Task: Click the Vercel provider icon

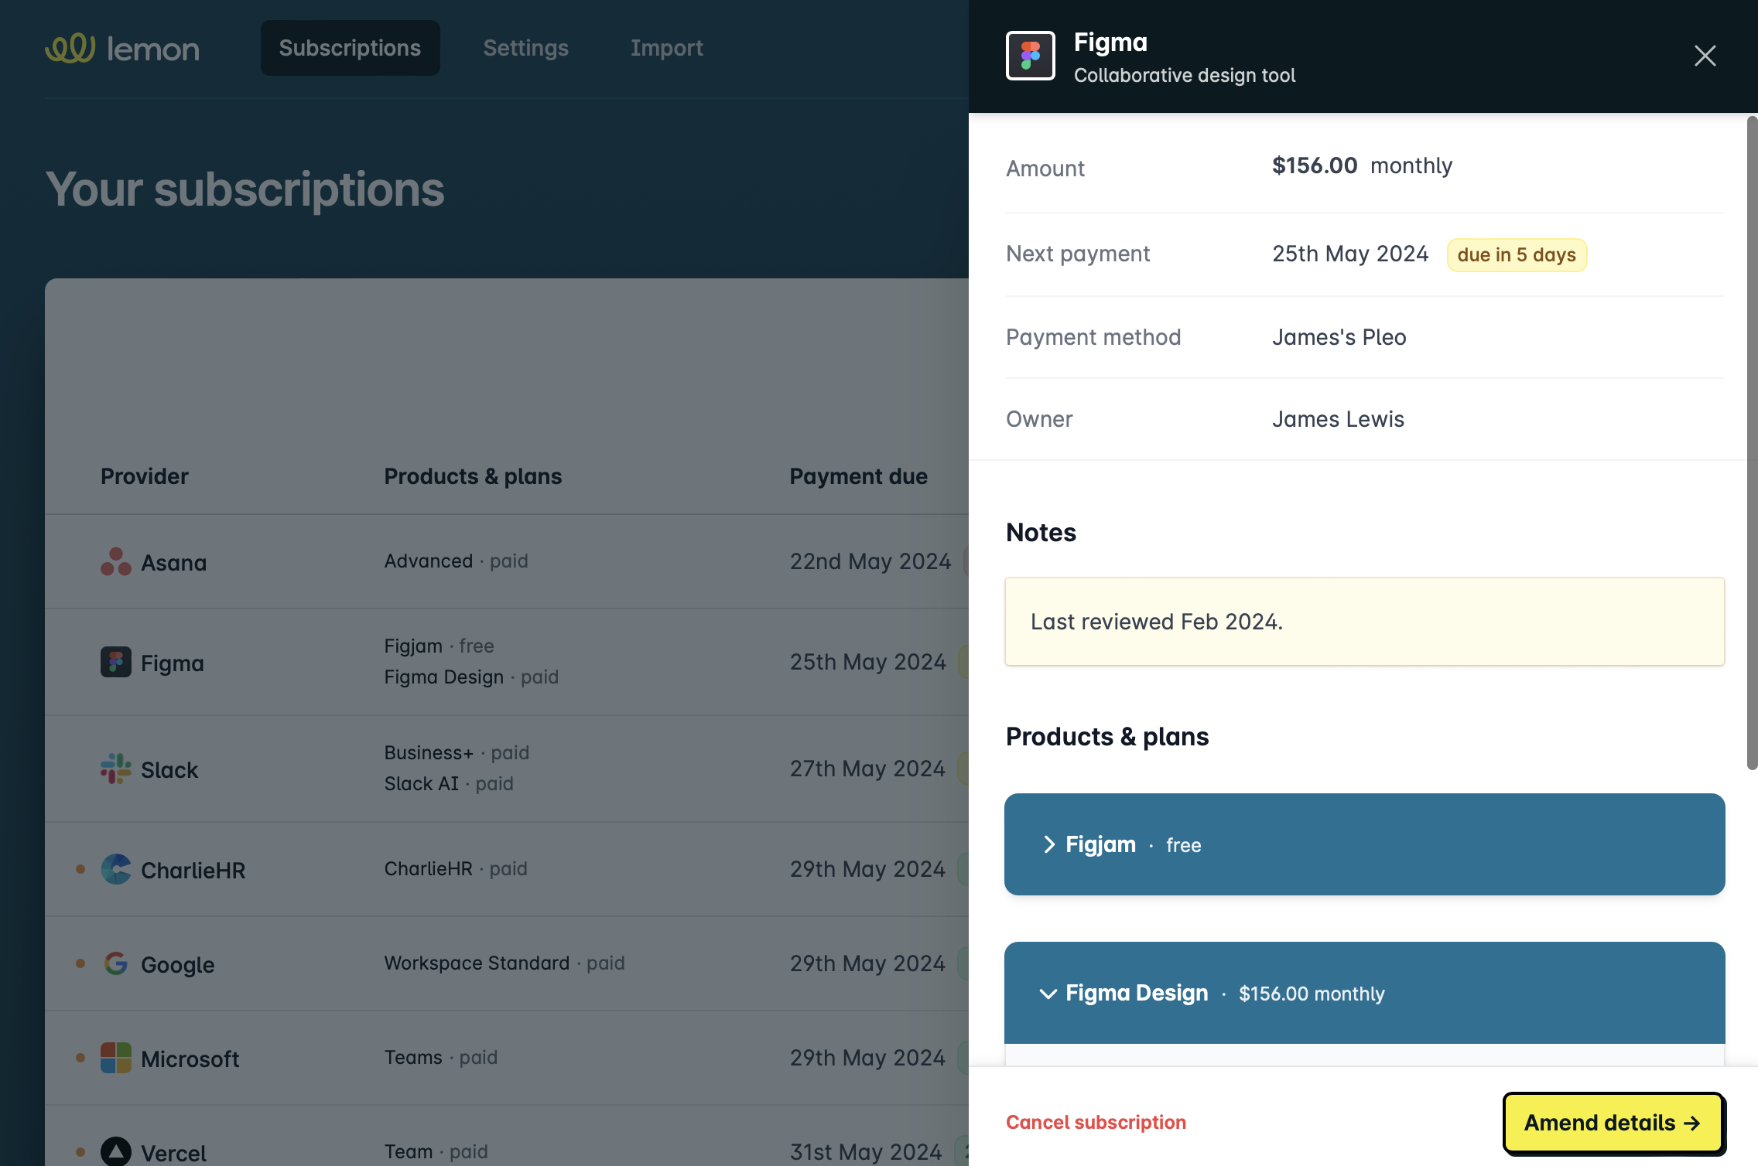Action: coord(116,1152)
